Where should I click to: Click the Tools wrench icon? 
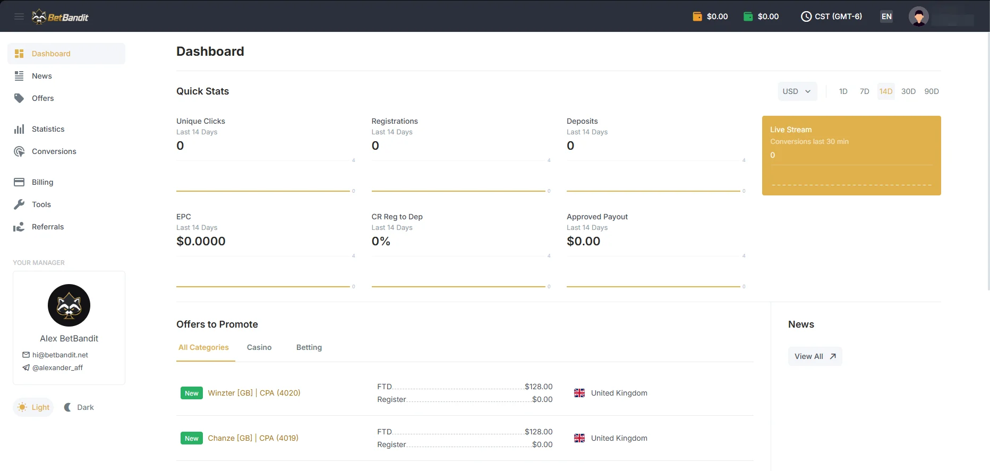[x=19, y=204]
